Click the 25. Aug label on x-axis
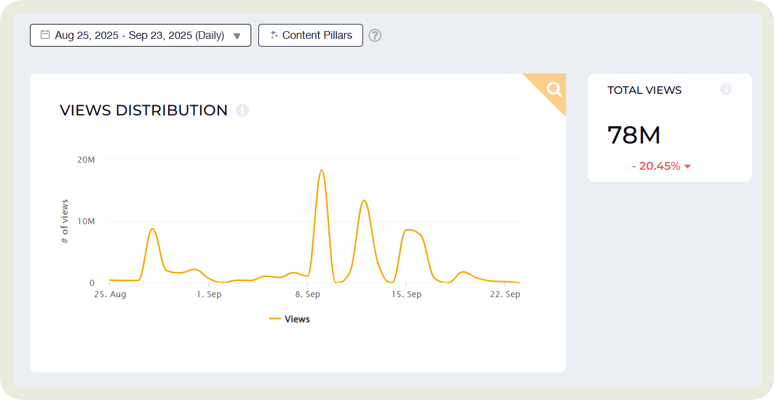This screenshot has width=774, height=400. click(x=109, y=295)
